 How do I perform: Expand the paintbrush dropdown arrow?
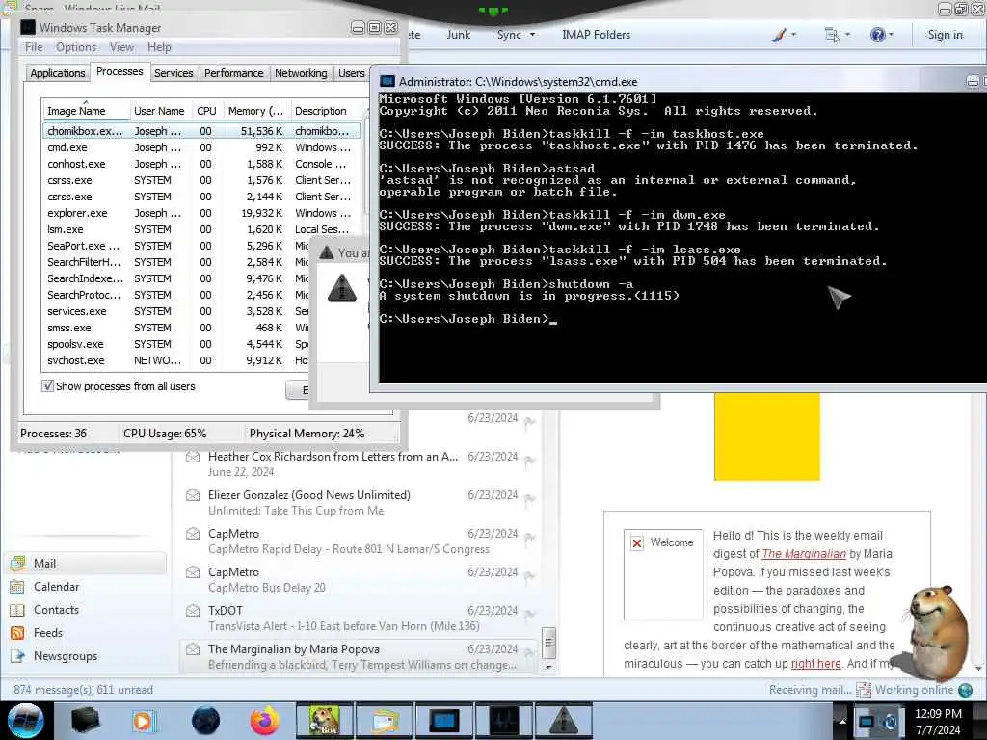point(794,35)
